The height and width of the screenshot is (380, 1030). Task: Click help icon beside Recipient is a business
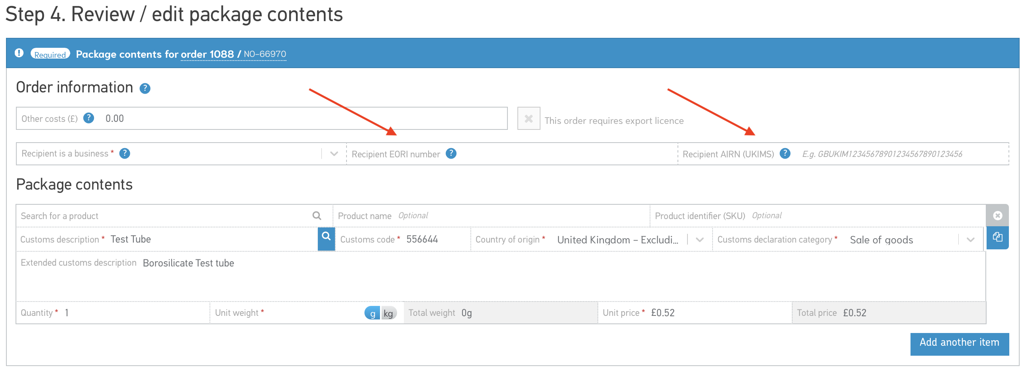tap(125, 154)
